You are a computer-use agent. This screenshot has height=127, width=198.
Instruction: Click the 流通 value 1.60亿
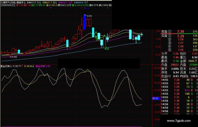193,72
